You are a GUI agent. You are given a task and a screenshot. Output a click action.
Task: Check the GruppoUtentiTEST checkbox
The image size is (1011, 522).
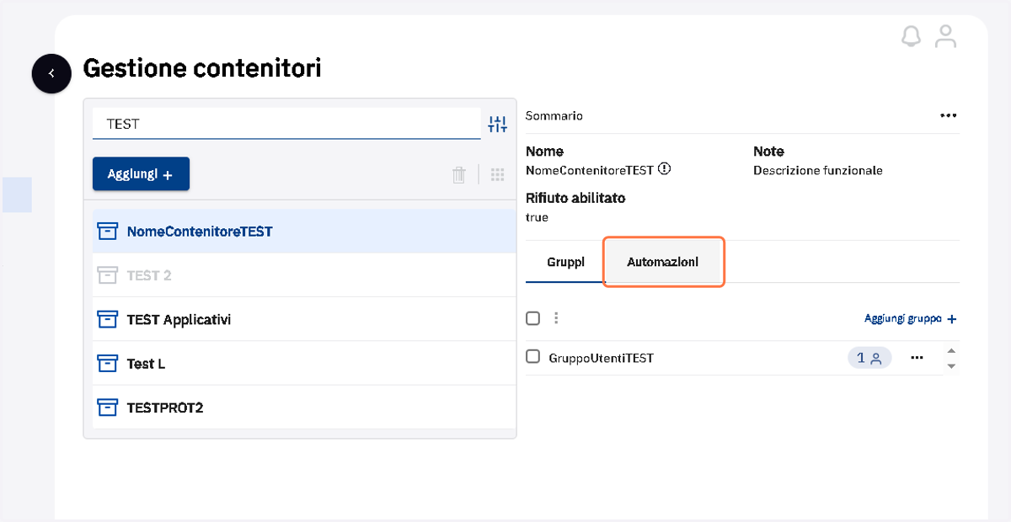(x=532, y=357)
